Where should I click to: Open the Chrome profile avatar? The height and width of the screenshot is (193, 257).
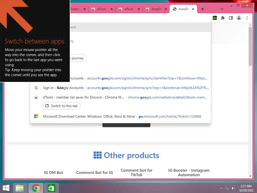(x=239, y=18)
